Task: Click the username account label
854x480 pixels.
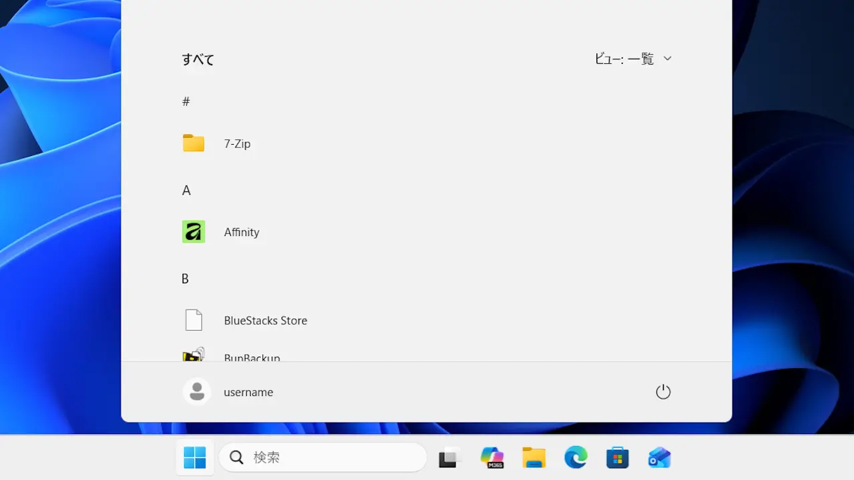Action: (248, 392)
